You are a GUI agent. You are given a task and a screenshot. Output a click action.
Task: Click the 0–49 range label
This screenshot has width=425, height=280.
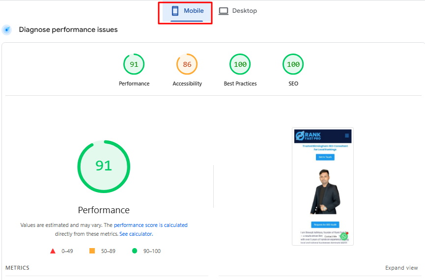(x=67, y=251)
